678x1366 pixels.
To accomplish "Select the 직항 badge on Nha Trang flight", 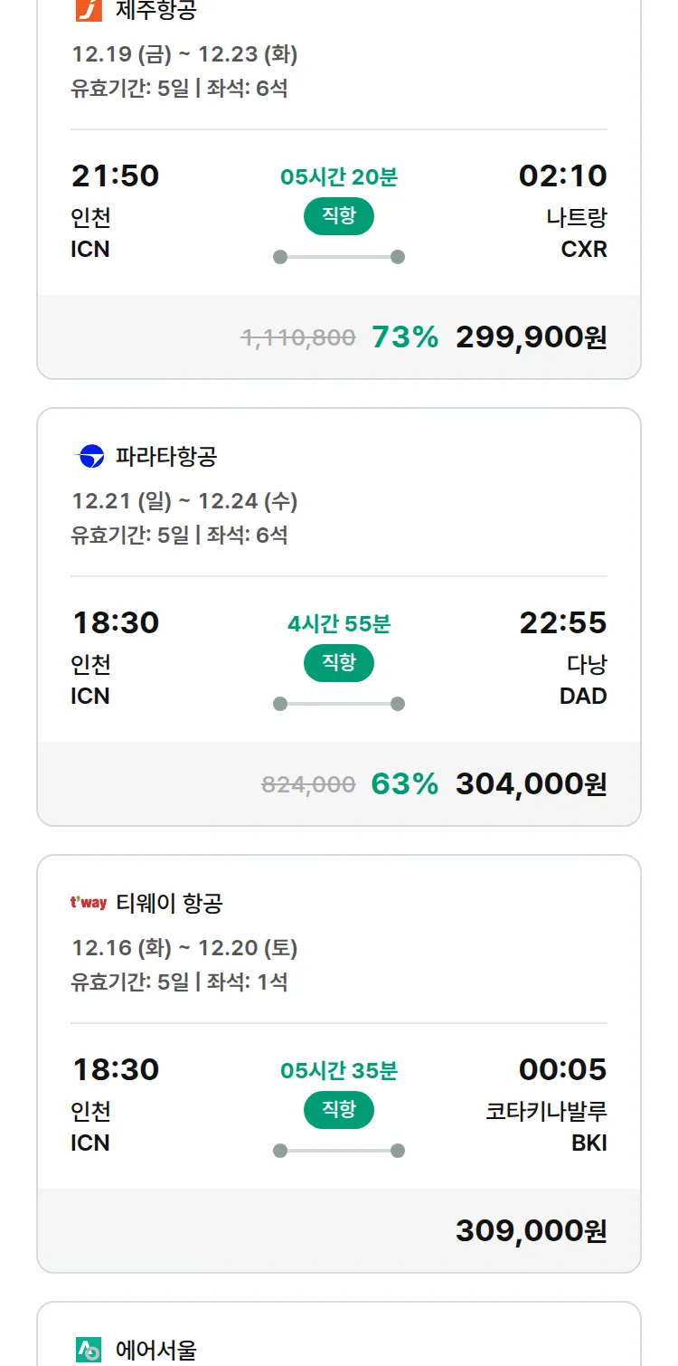I will pos(339,216).
